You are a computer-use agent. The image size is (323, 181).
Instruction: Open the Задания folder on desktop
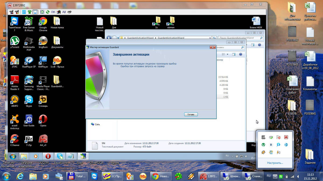coord(310,157)
